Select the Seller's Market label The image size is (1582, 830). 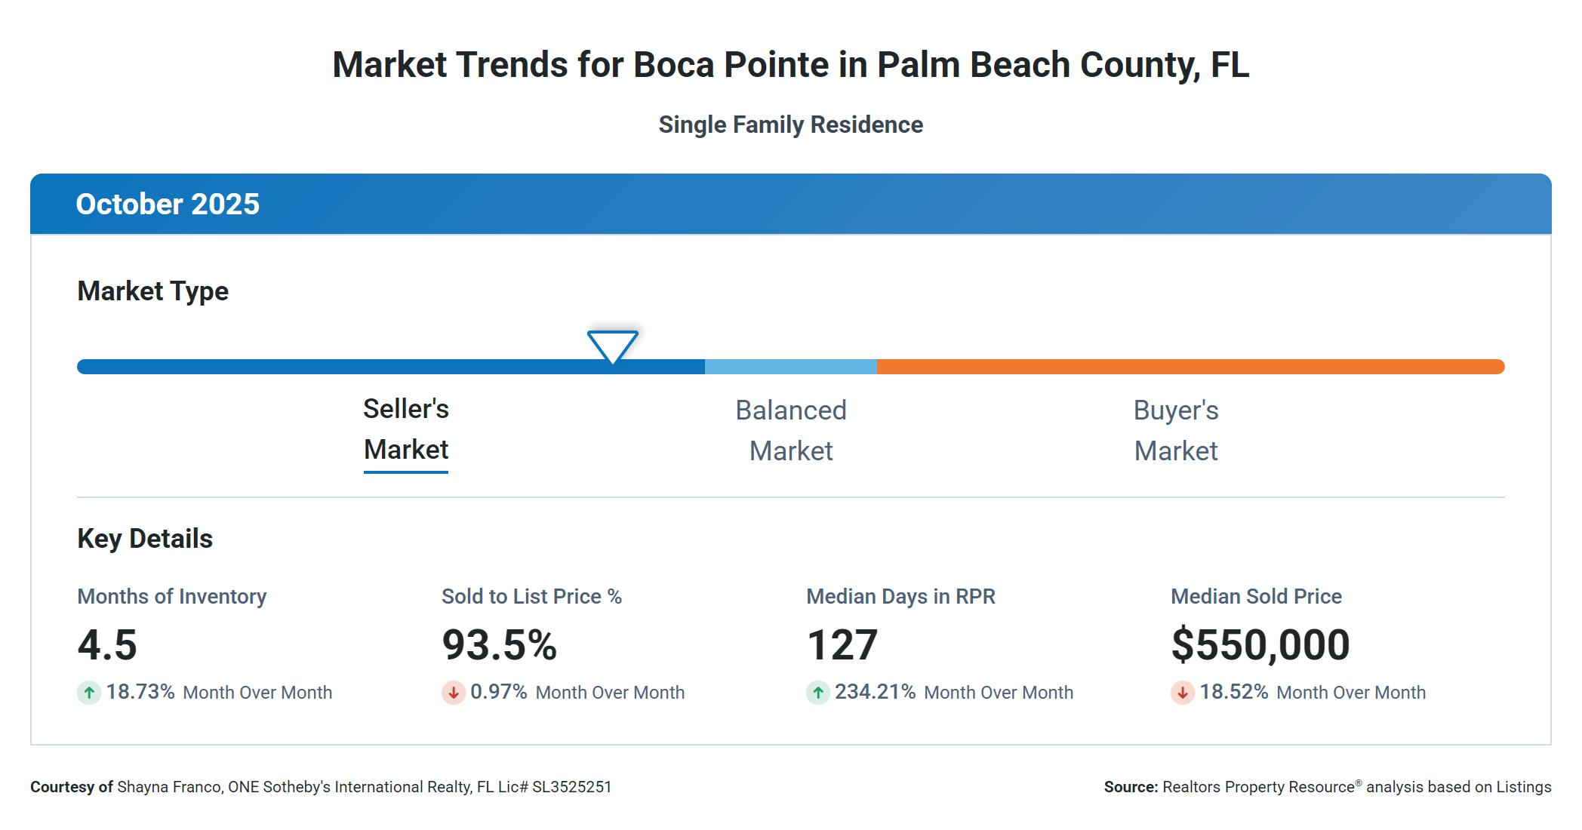[406, 429]
